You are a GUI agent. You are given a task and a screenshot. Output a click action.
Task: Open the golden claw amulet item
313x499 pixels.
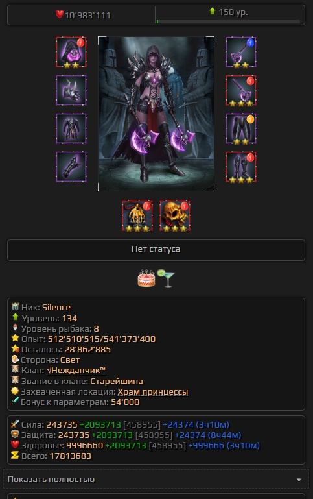pos(137,216)
